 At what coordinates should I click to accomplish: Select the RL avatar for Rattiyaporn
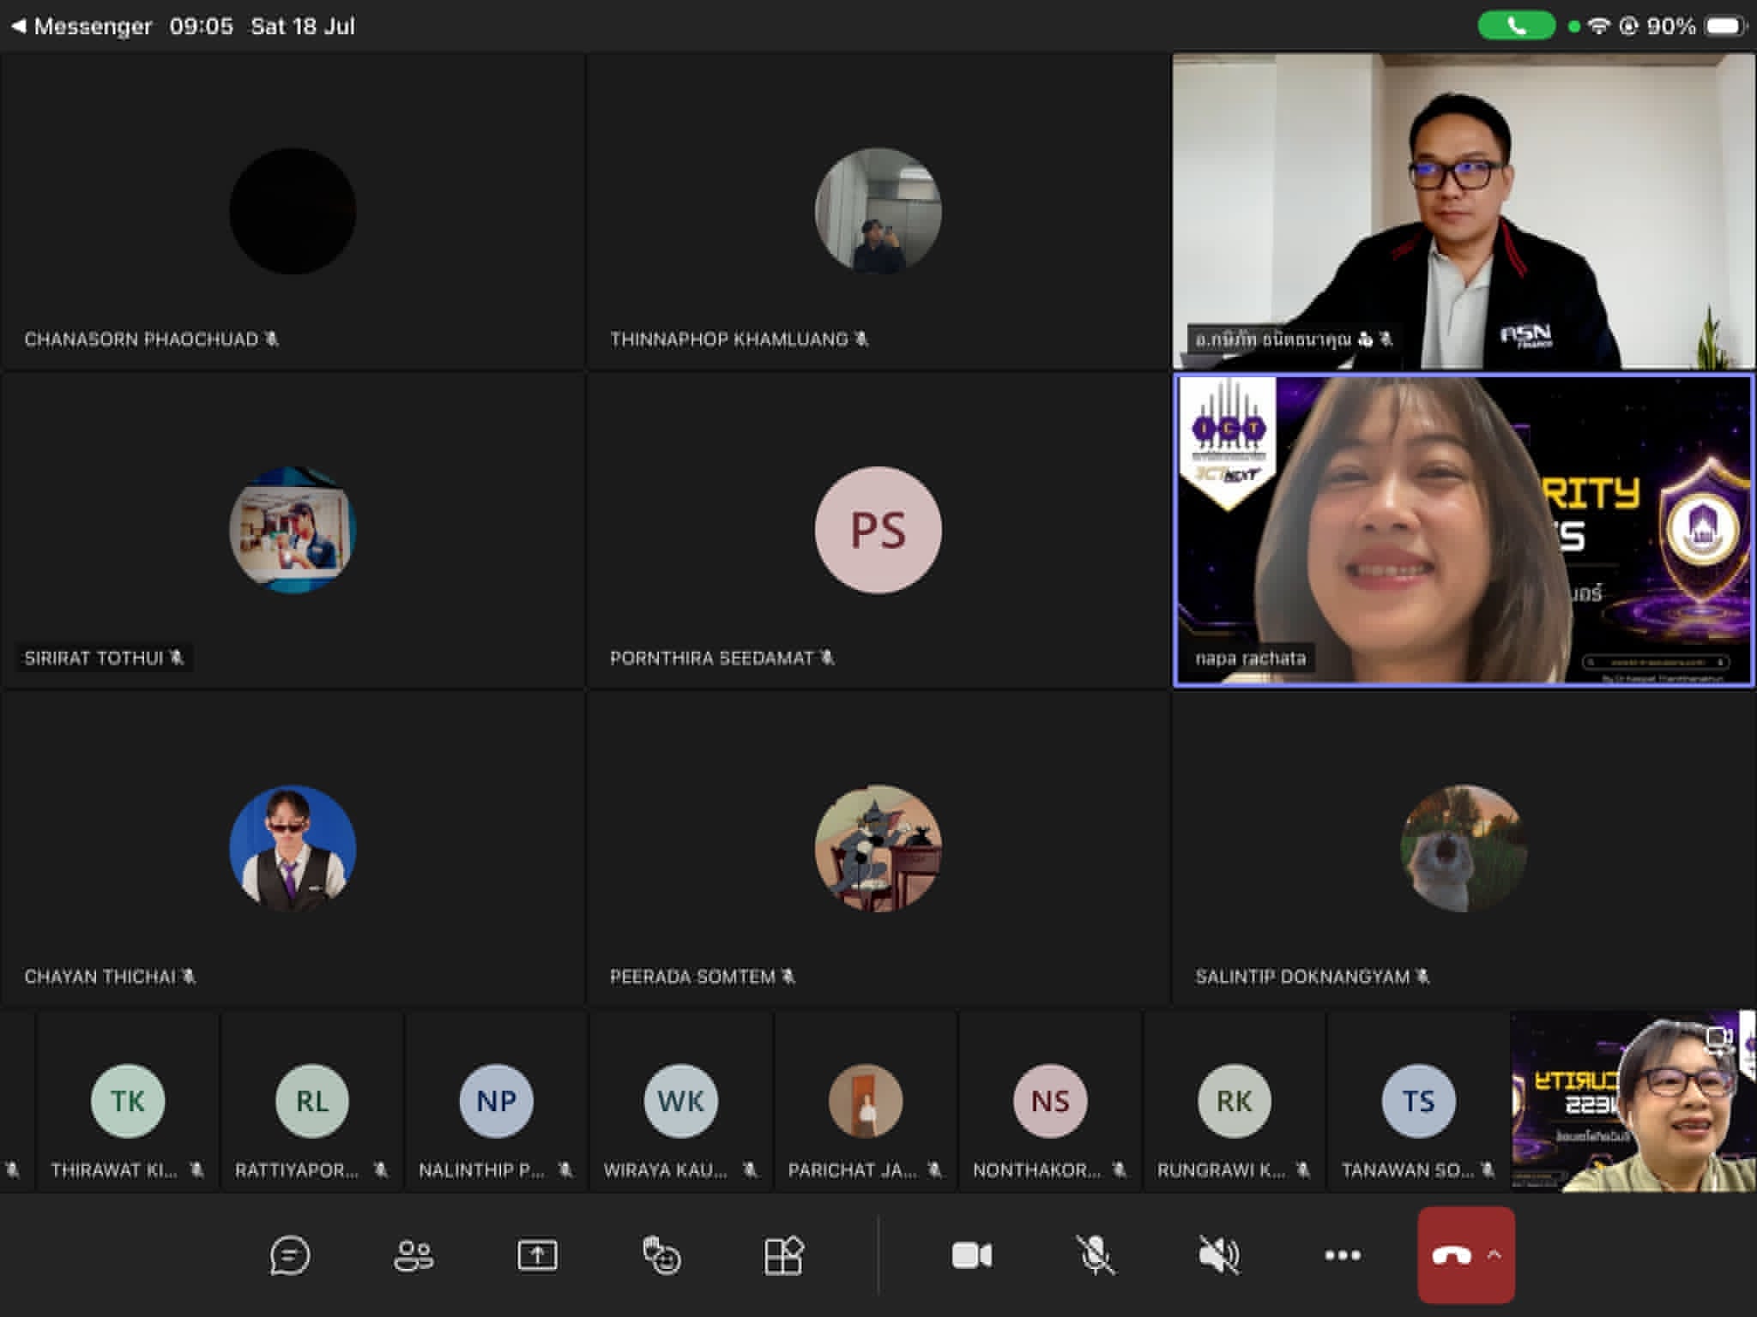(x=312, y=1101)
